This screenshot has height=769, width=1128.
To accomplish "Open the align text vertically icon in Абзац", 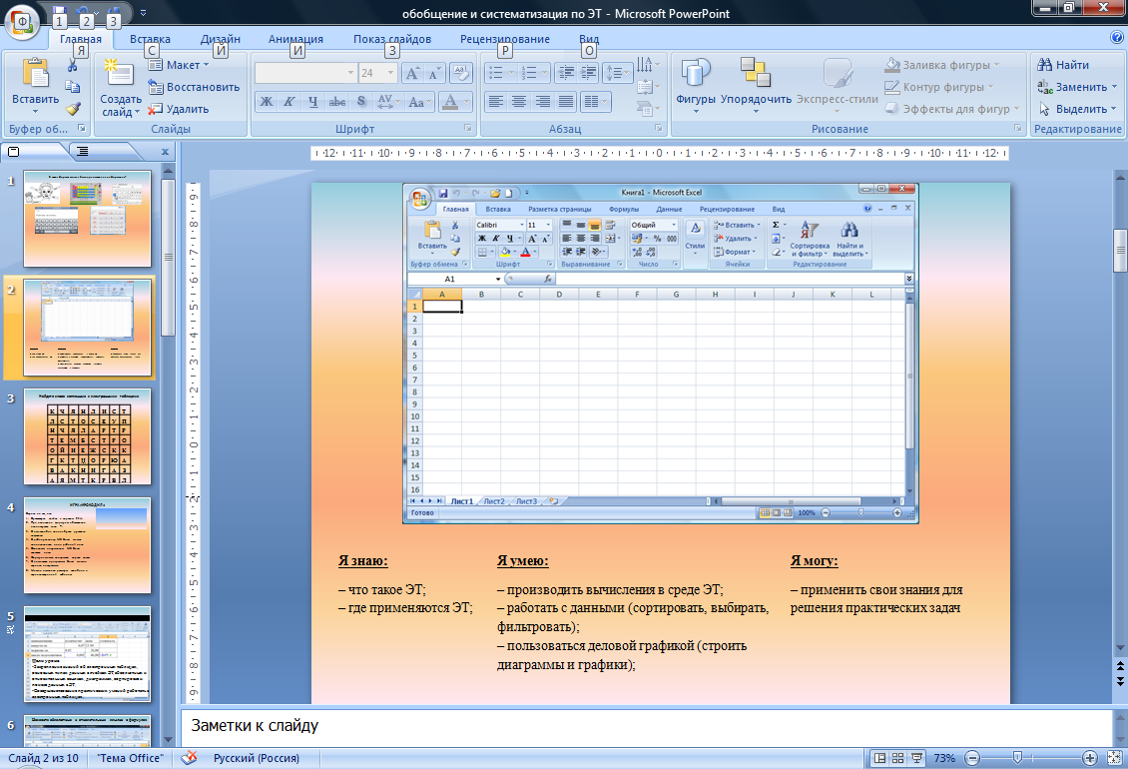I will 647,87.
